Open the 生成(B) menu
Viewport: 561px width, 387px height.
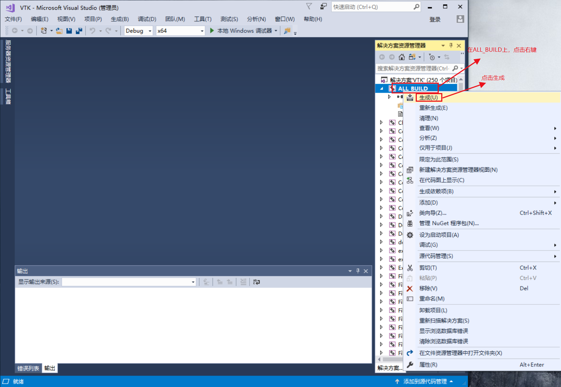(119, 19)
